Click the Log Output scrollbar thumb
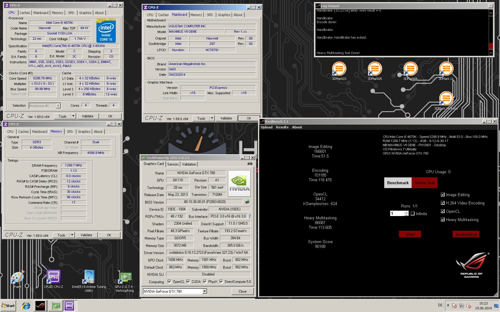This screenshot has width=500, height=312. pyautogui.click(x=491, y=46)
